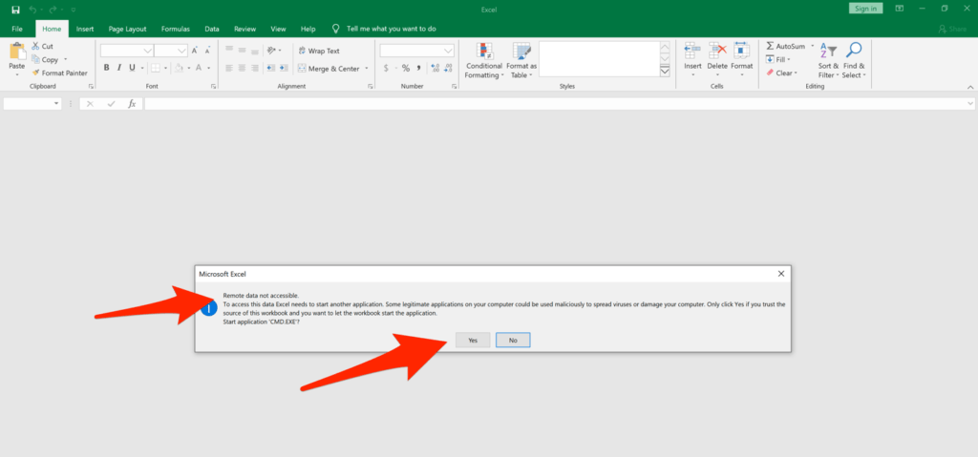Toggle Underline formatting

[132, 68]
